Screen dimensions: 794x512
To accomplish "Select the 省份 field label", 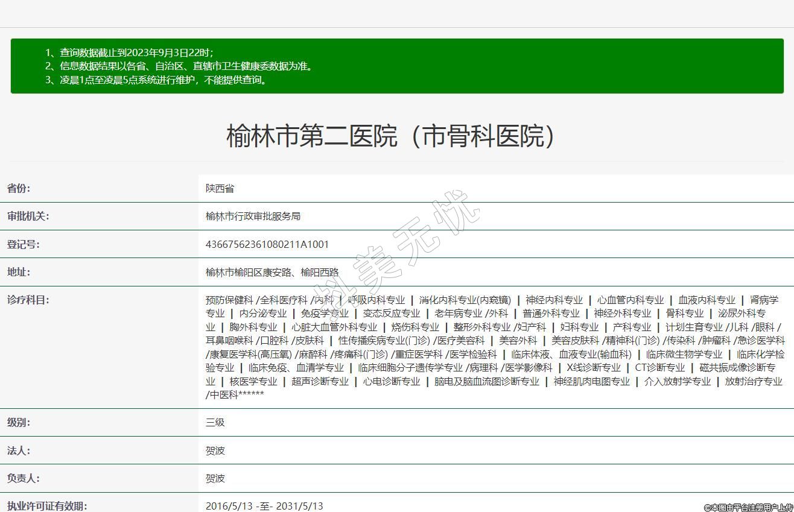I will tap(19, 188).
